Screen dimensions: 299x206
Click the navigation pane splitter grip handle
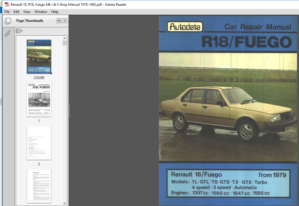pyautogui.click(x=69, y=111)
